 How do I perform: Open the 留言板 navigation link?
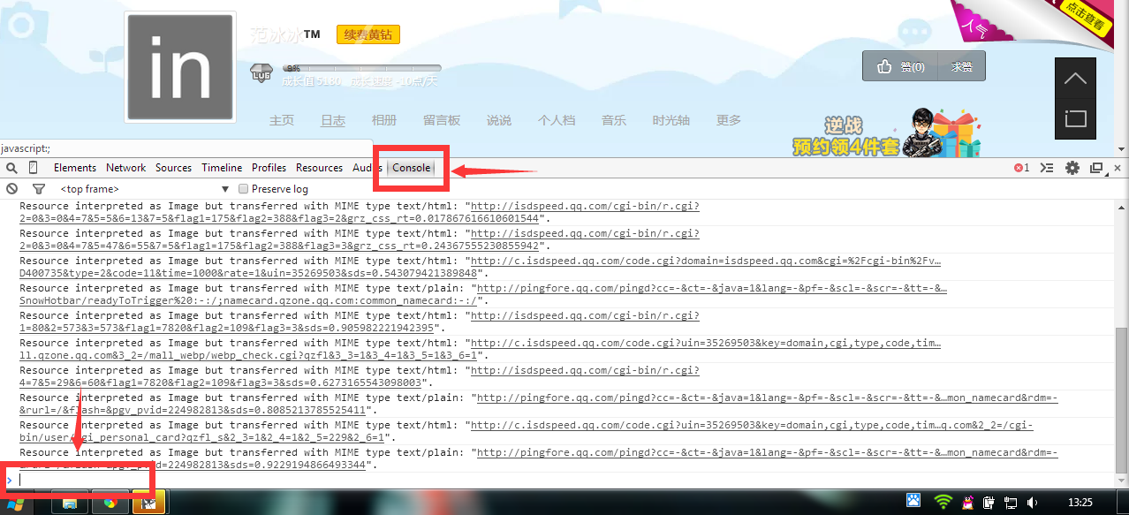pos(442,120)
